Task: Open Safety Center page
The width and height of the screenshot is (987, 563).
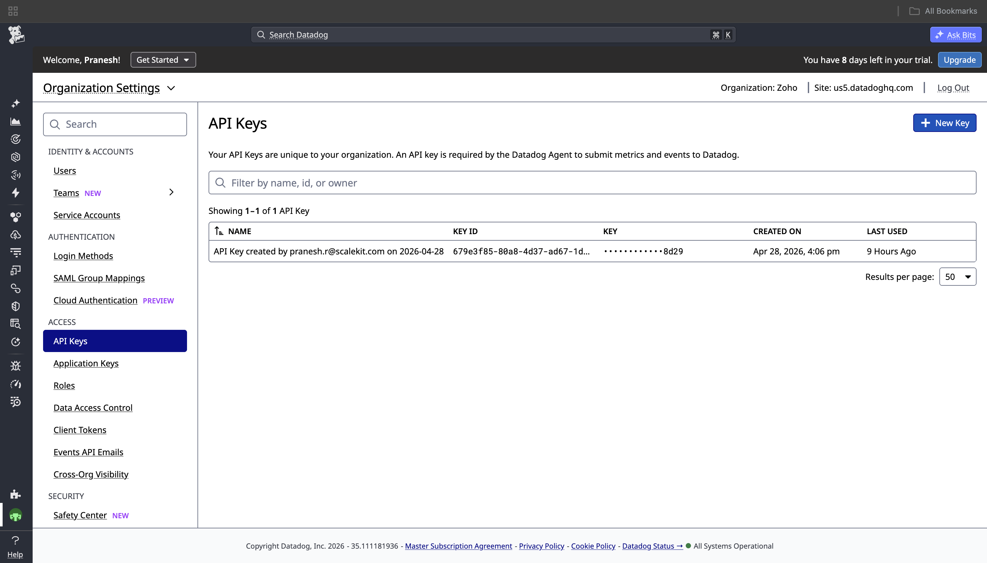Action: tap(80, 515)
